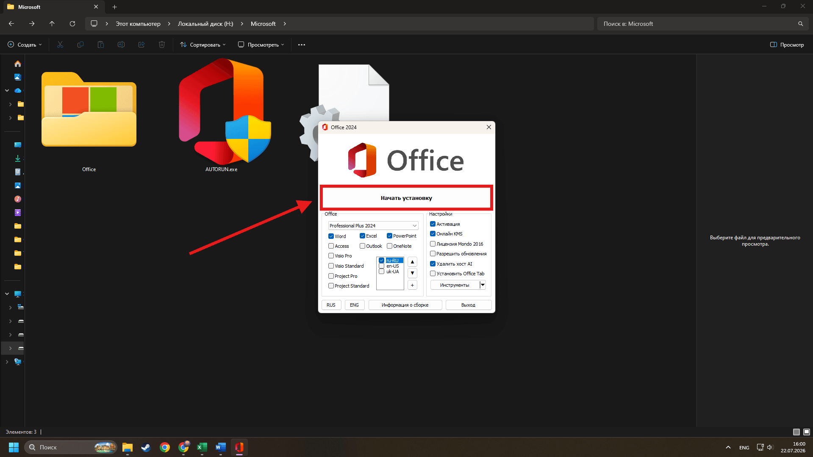
Task: Check the Visio Pro option
Action: point(331,256)
